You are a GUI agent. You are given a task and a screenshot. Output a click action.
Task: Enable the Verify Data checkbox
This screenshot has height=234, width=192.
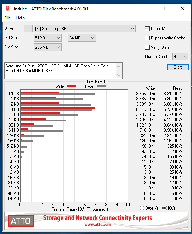click(x=147, y=47)
